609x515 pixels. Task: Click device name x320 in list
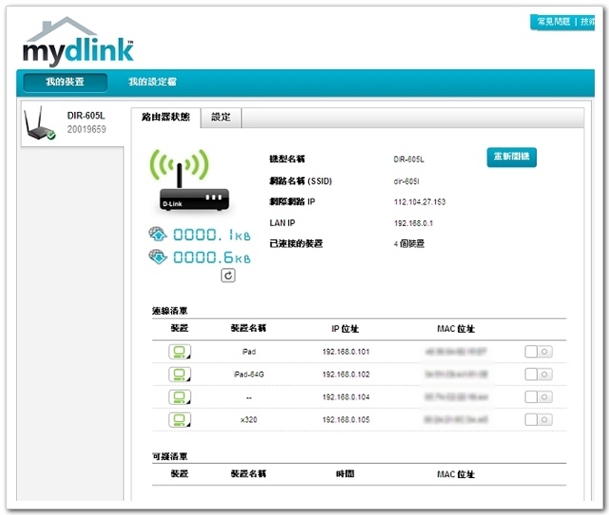pyautogui.click(x=248, y=420)
